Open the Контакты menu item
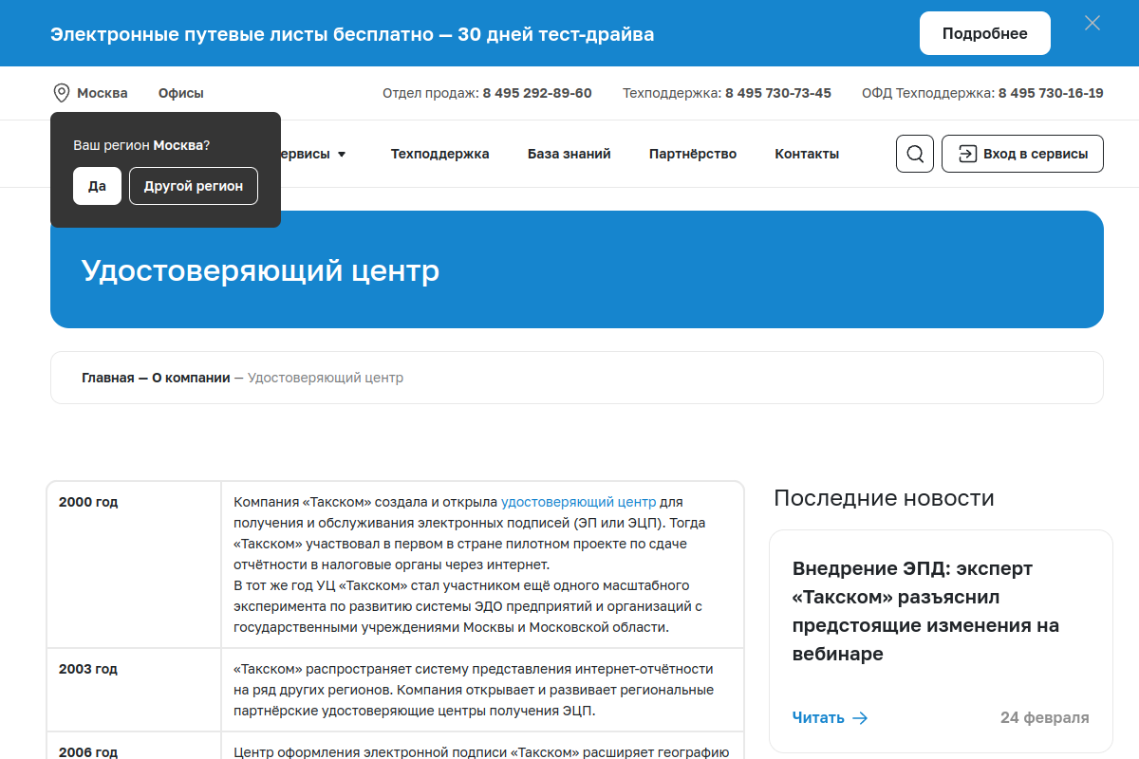 click(807, 154)
